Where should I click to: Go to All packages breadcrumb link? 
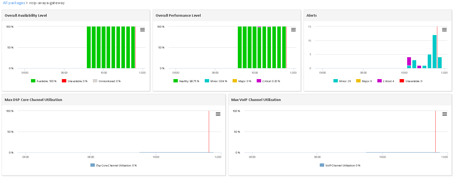click(x=14, y=3)
